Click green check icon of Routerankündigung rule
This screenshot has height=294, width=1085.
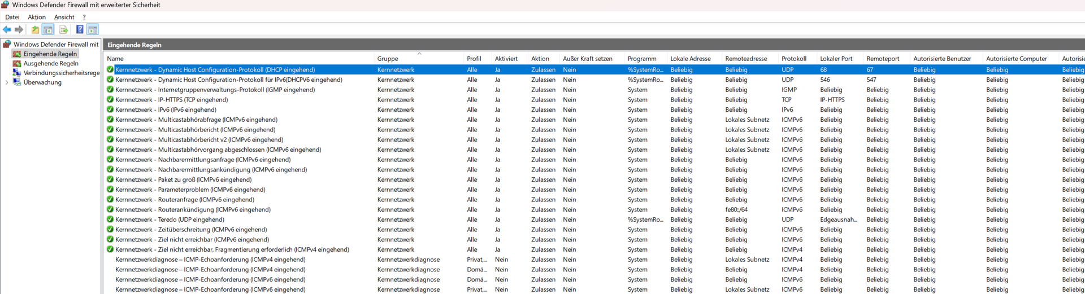[x=110, y=209]
